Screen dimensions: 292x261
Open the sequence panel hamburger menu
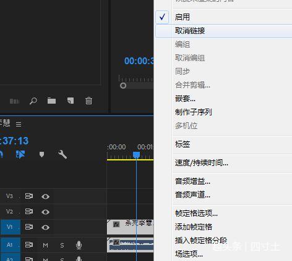(19, 124)
